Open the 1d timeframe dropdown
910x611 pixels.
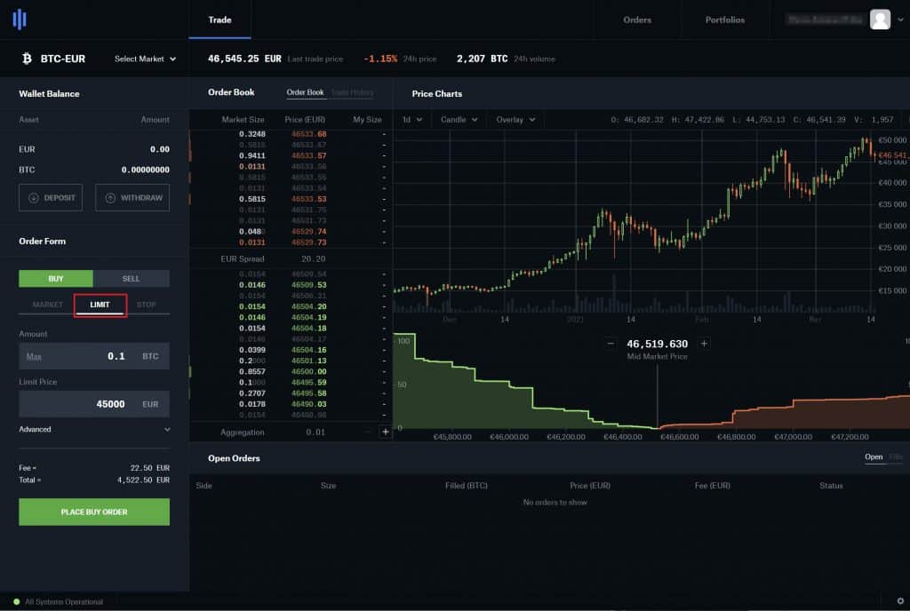(411, 118)
